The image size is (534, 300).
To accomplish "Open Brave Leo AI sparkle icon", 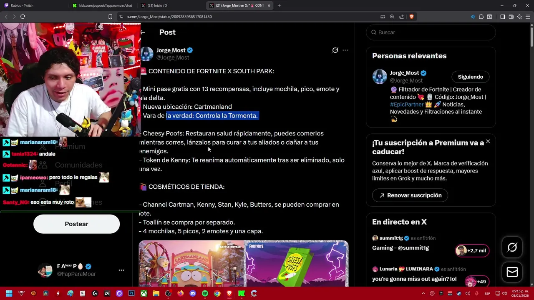I will tap(519, 17).
